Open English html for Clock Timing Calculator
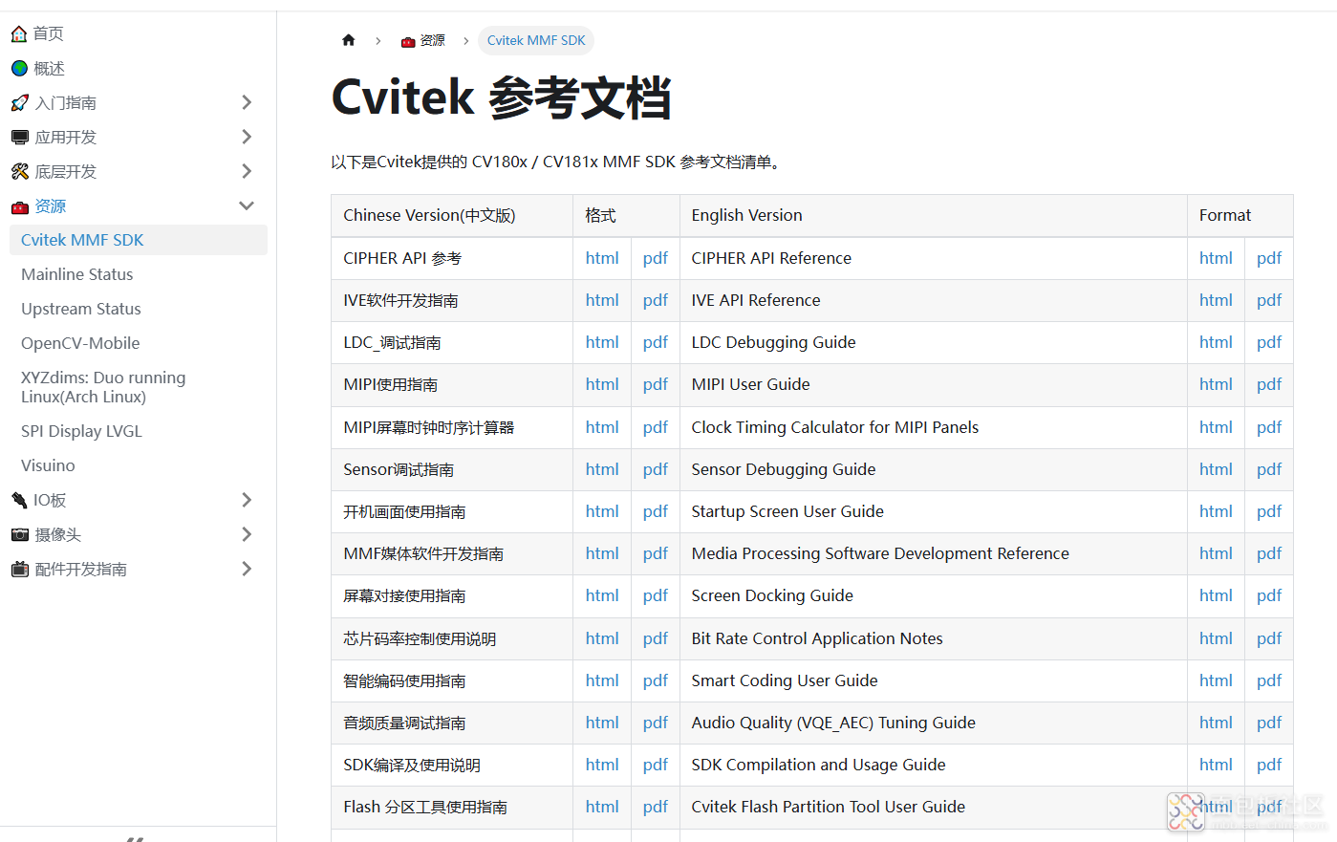Viewport: 1337px width, 842px height. coord(1216,427)
